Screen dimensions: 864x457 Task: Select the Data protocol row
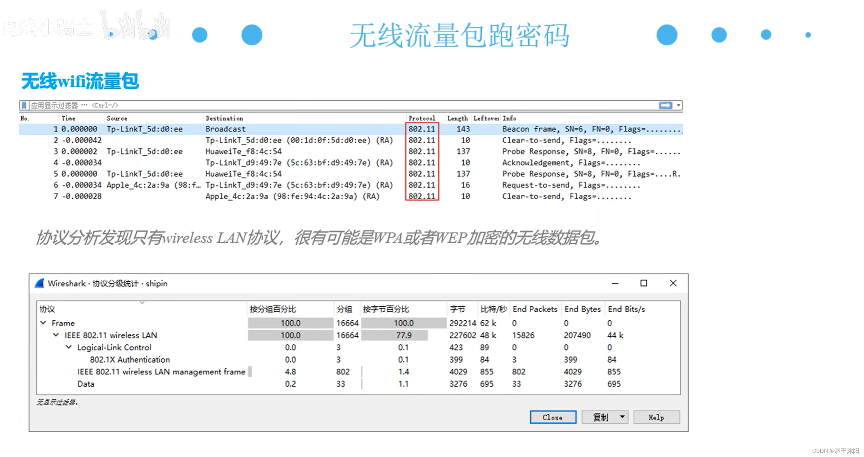[358, 384]
